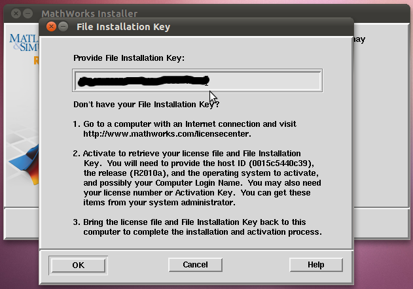This screenshot has height=289, width=413.
Task: Click step 1 text about Internet connection
Action: (185, 129)
